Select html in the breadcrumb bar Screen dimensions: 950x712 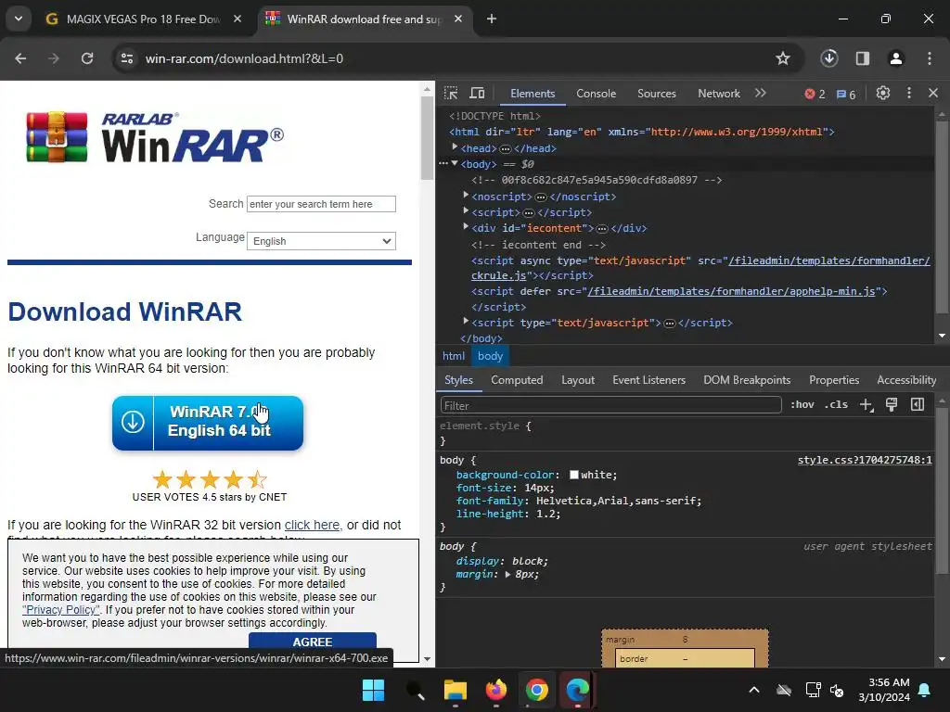(x=454, y=356)
